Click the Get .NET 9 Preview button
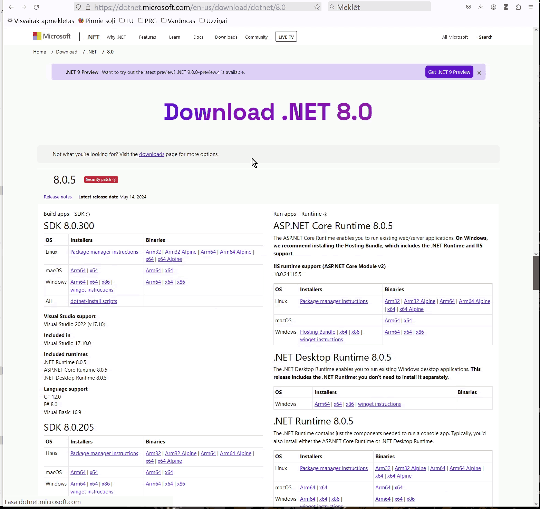 point(449,72)
